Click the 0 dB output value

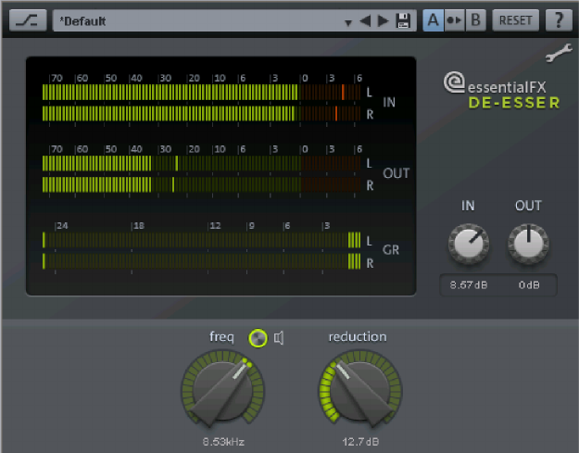[x=529, y=285]
